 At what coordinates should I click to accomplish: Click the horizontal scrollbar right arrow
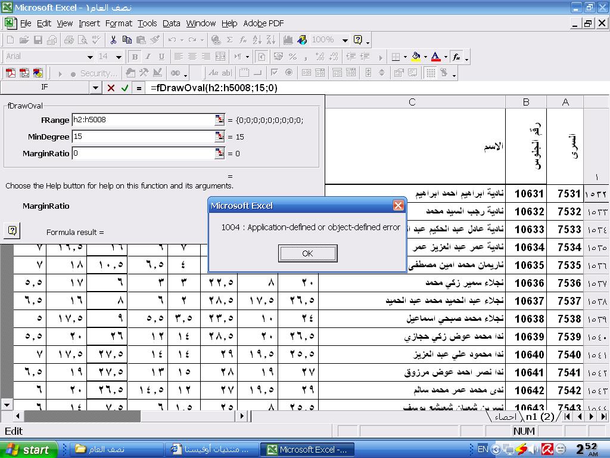(x=242, y=416)
